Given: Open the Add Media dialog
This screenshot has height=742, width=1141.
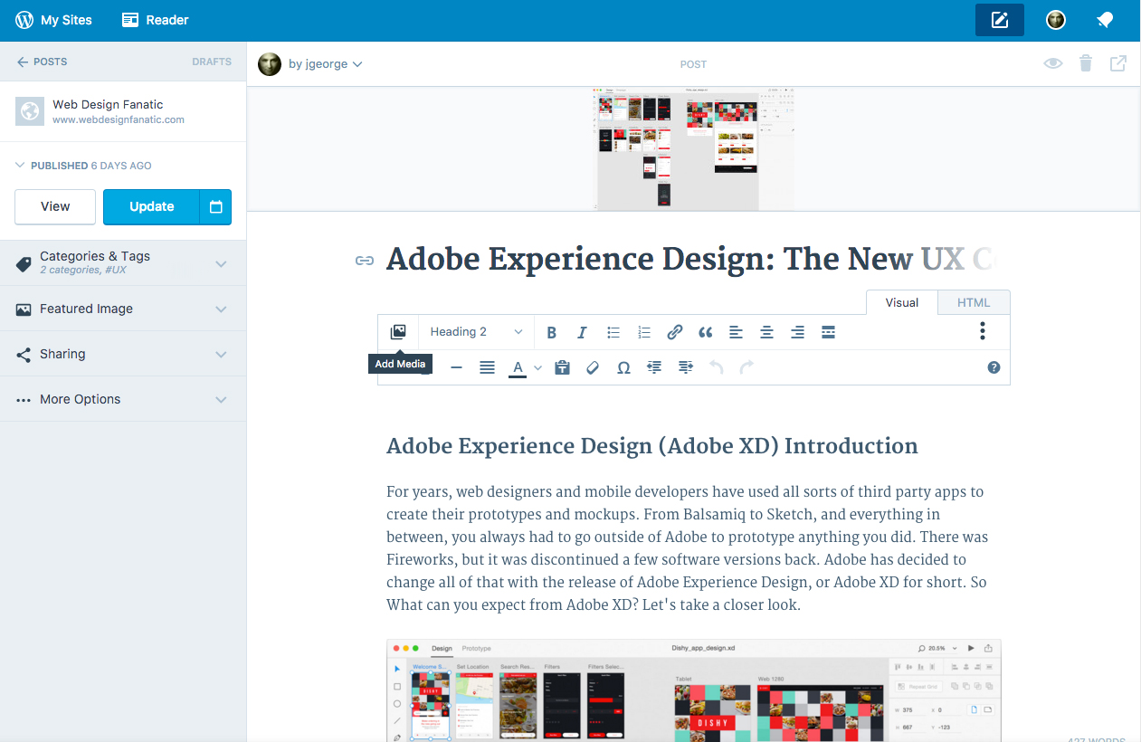Looking at the screenshot, I should 398,332.
